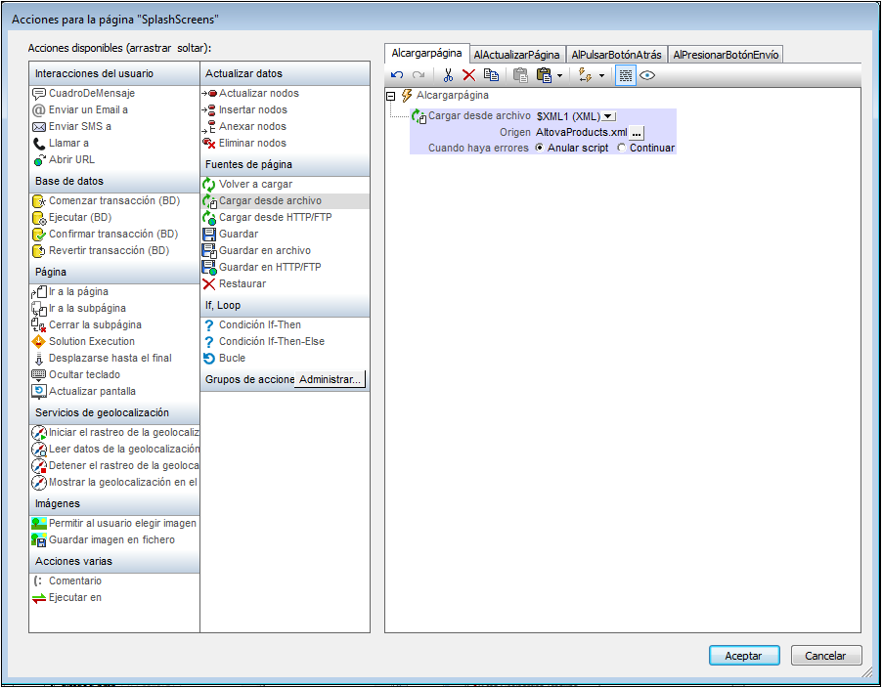The height and width of the screenshot is (688, 882).
Task: Select the Anexar nodos icon
Action: 209,127
